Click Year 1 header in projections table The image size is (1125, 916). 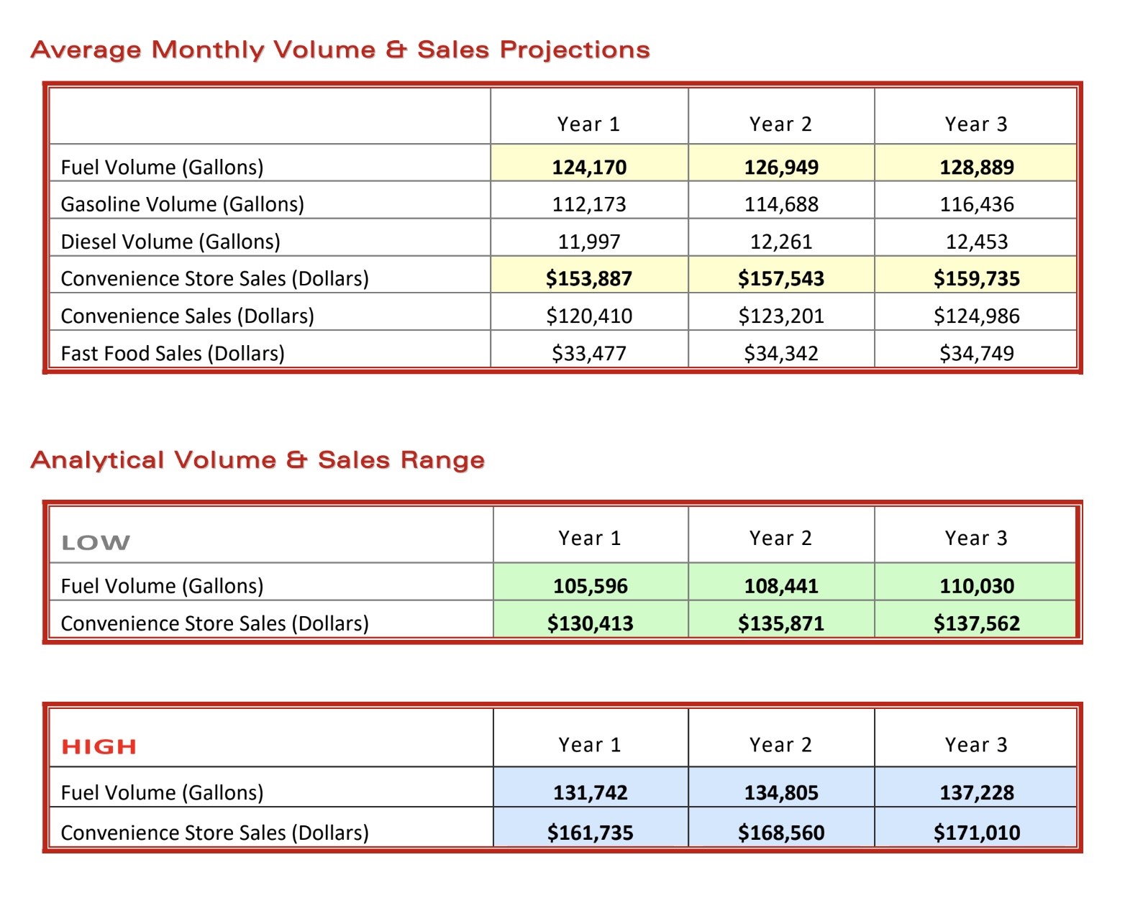tap(589, 124)
